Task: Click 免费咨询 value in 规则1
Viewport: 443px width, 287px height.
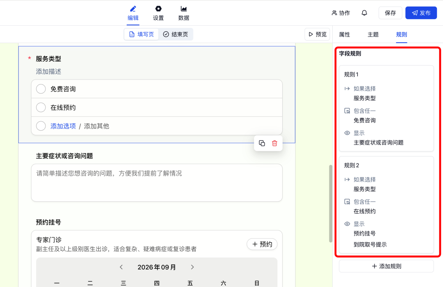Action: 365,121
